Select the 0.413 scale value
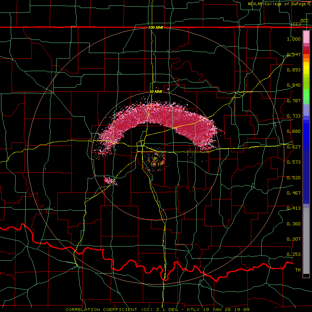Viewport: 312px width, 312px height. click(x=294, y=208)
